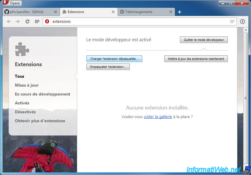Image resolution: width=251 pixels, height=175 pixels.
Task: Switch to the Extensions tab
Action: [x=89, y=12]
